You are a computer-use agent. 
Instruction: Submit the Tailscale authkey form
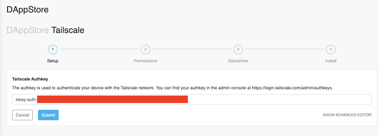click(48, 115)
